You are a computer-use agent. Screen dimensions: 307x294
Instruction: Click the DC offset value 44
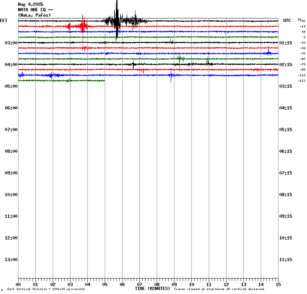click(x=303, y=32)
